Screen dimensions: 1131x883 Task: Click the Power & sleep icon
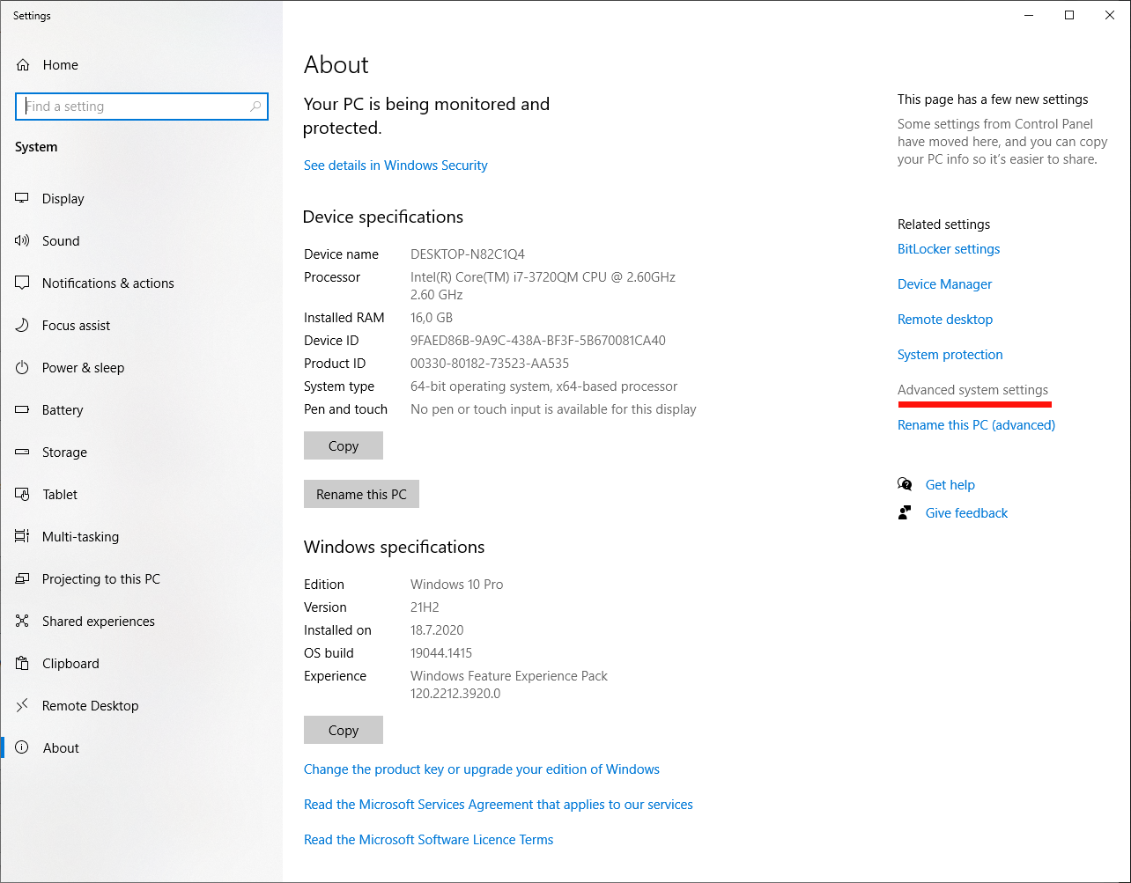coord(22,367)
